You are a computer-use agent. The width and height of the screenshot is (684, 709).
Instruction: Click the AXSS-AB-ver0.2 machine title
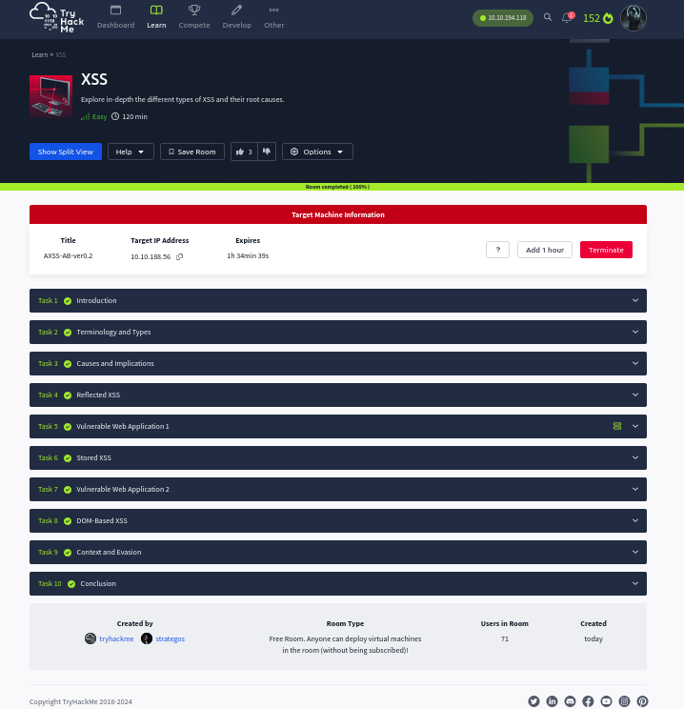(x=69, y=256)
